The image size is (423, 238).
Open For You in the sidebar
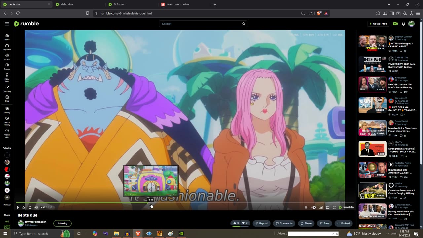(x=7, y=57)
